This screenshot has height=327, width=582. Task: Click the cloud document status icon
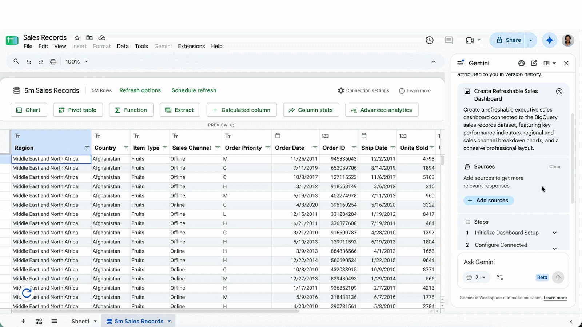click(102, 37)
